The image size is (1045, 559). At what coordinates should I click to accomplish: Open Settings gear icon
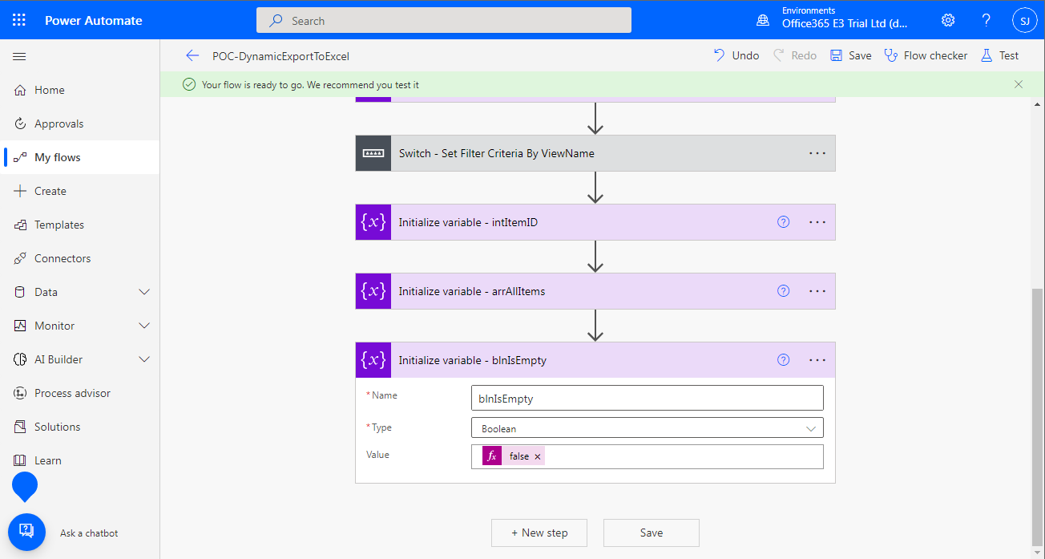(x=948, y=20)
